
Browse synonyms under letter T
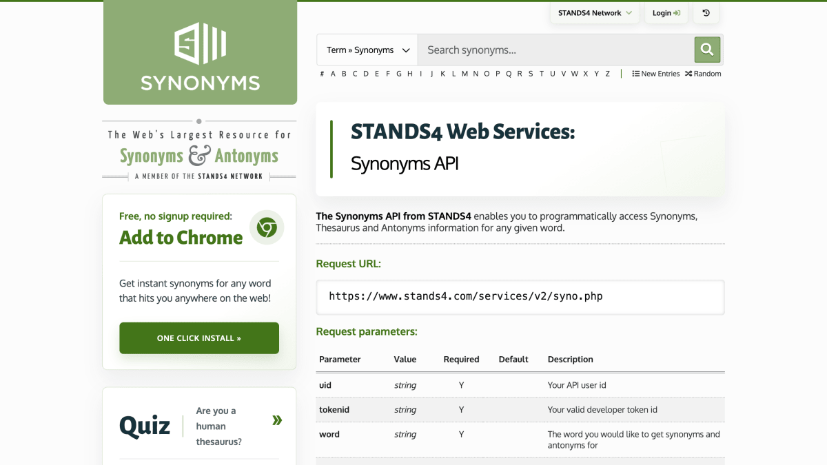pos(541,74)
